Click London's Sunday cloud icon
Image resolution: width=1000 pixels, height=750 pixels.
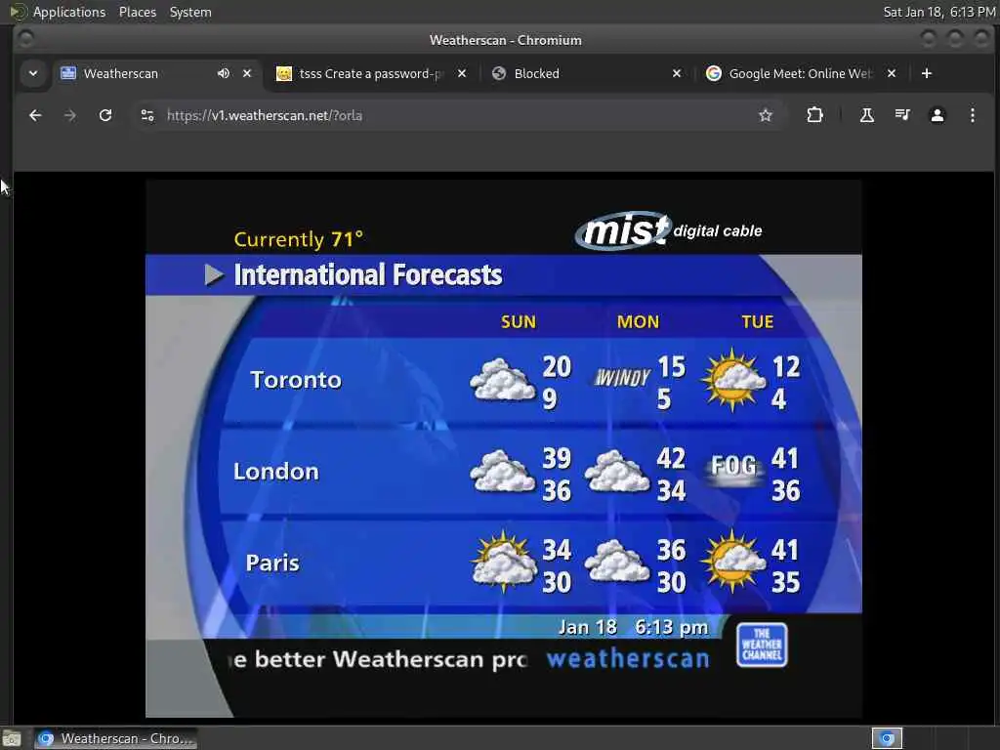click(x=503, y=472)
